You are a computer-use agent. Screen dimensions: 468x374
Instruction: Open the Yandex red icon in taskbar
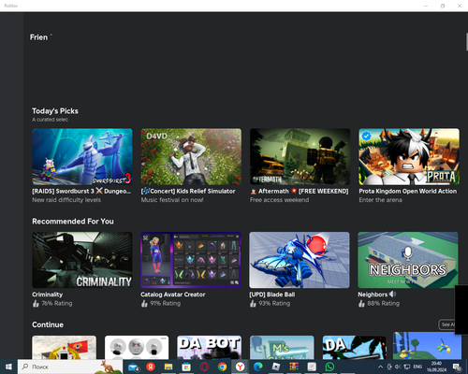(151, 367)
